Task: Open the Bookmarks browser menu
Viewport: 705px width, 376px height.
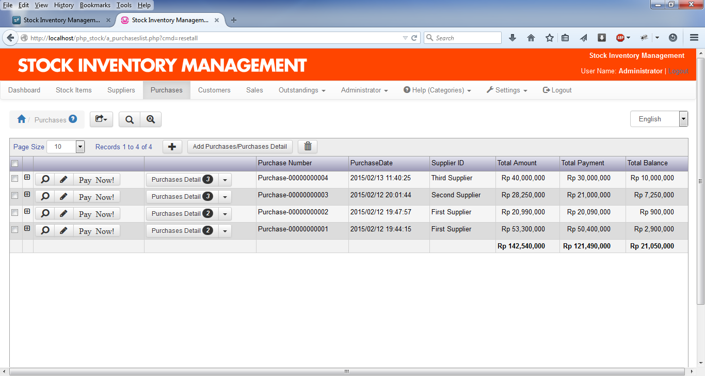Action: [95, 5]
